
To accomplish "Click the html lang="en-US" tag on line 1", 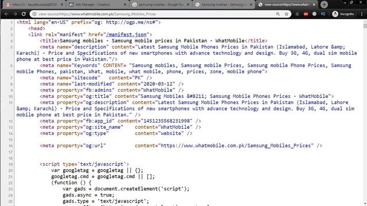I will 89,22.
